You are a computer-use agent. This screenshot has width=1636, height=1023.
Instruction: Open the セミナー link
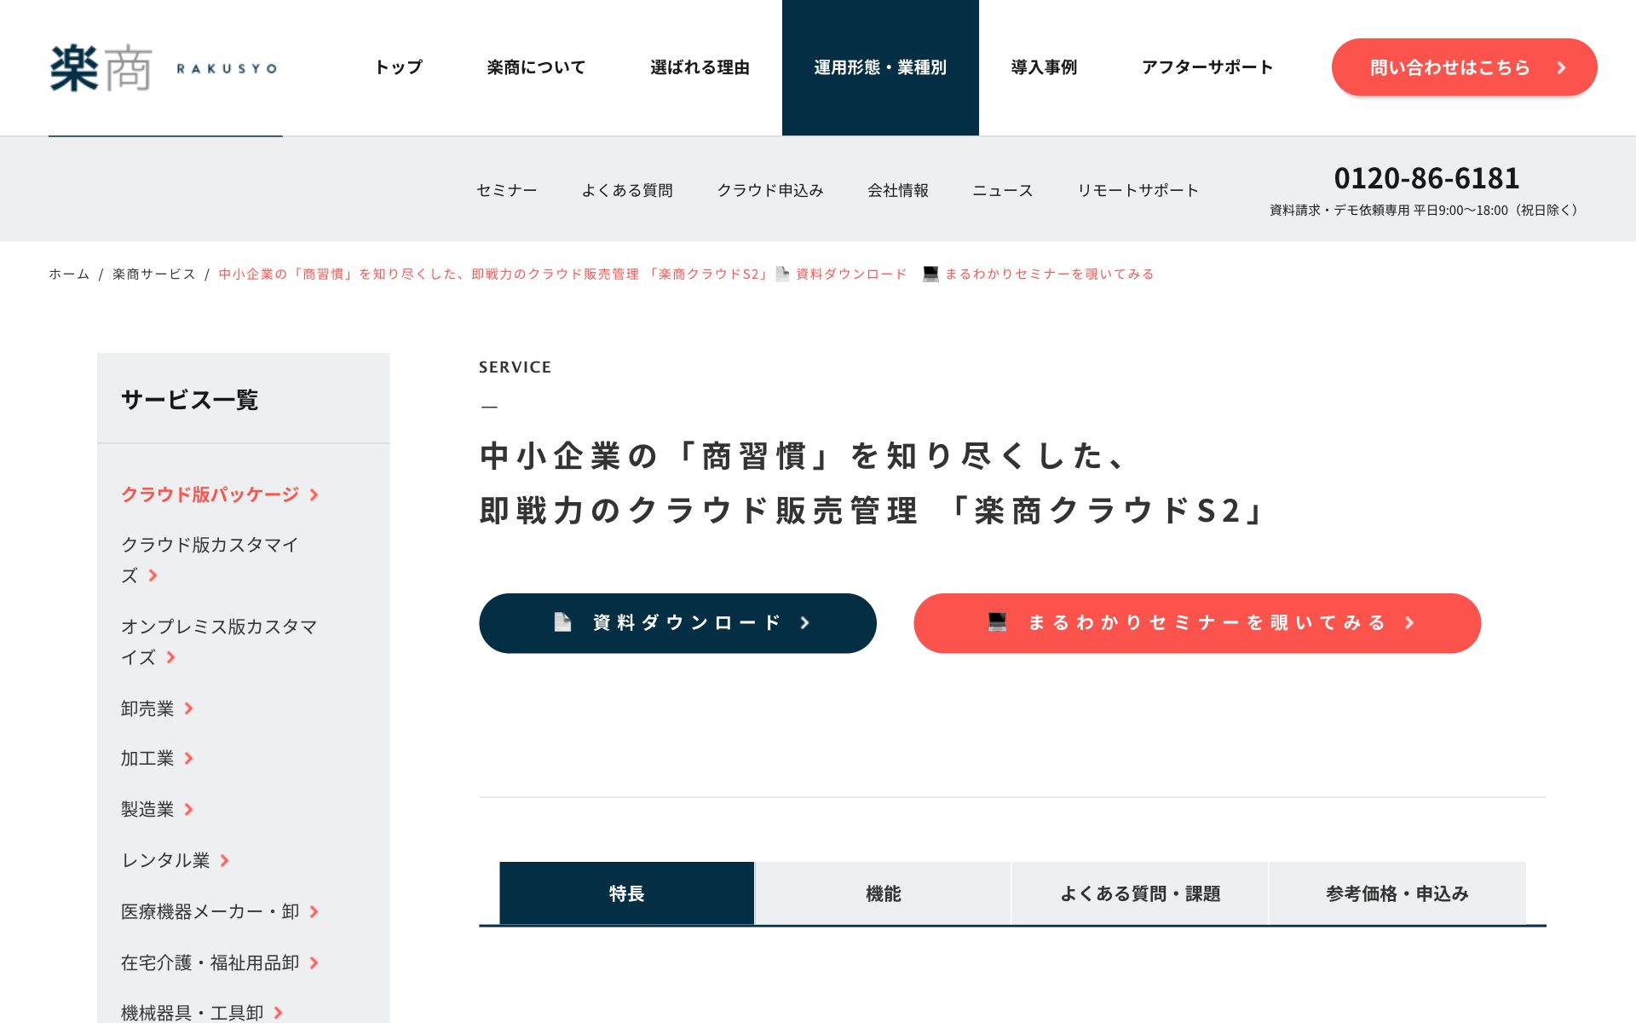(507, 190)
